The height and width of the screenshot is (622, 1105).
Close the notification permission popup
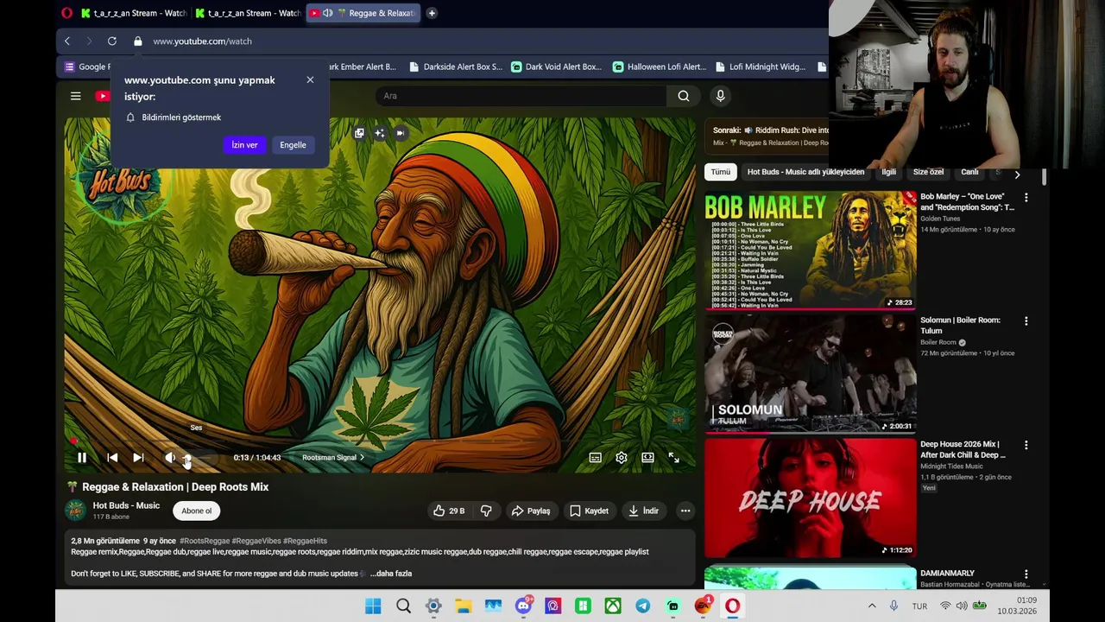[310, 79]
